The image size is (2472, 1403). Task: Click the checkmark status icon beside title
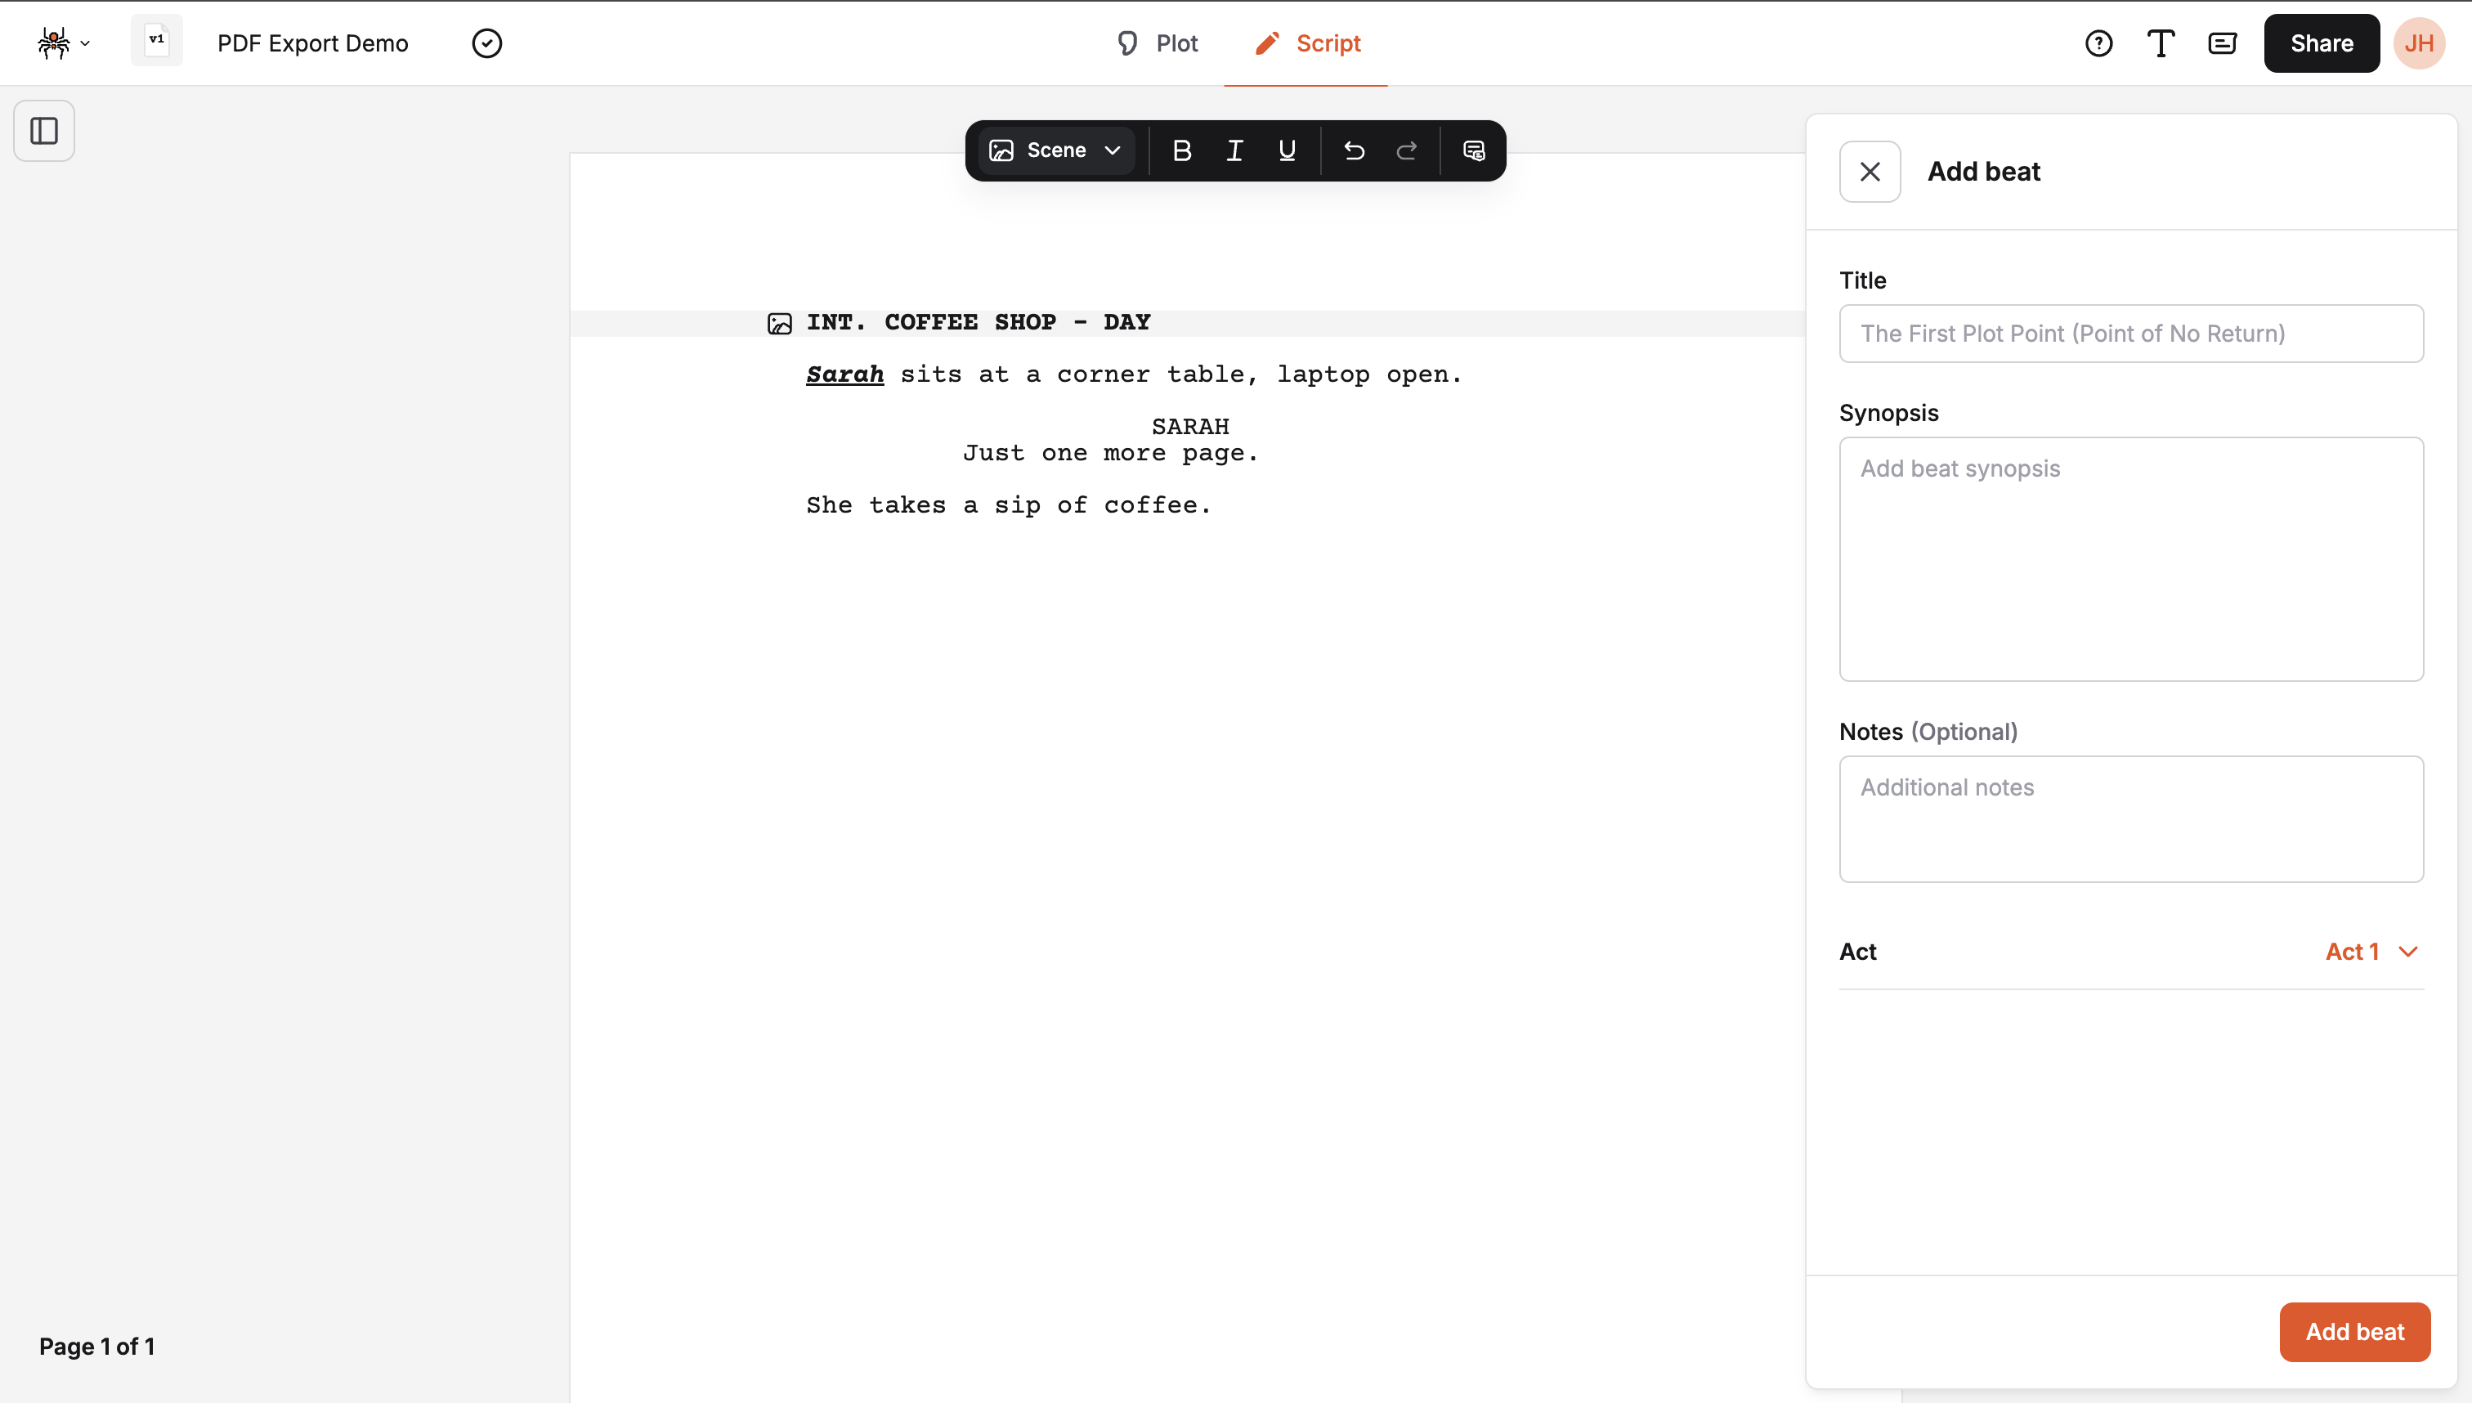tap(486, 43)
